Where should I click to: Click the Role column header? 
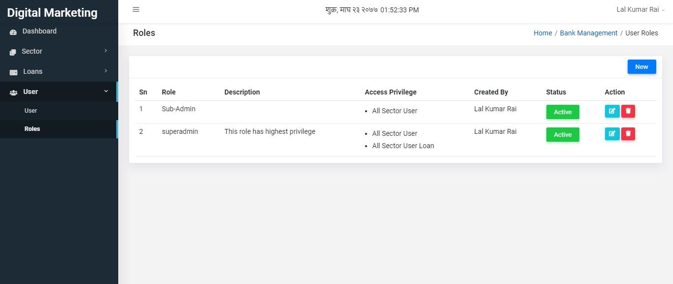click(168, 92)
